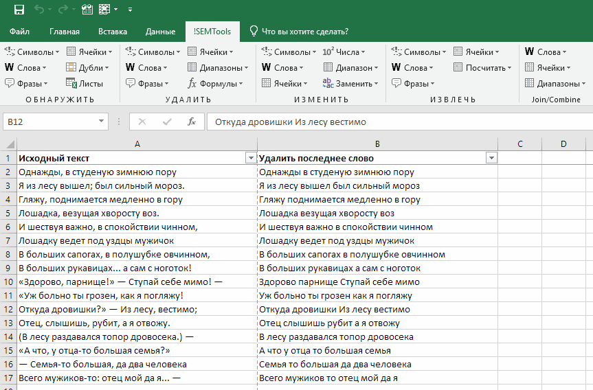Open filter dropdown for 'Исходный текст' column
This screenshot has width=593, height=390.
coord(251,158)
